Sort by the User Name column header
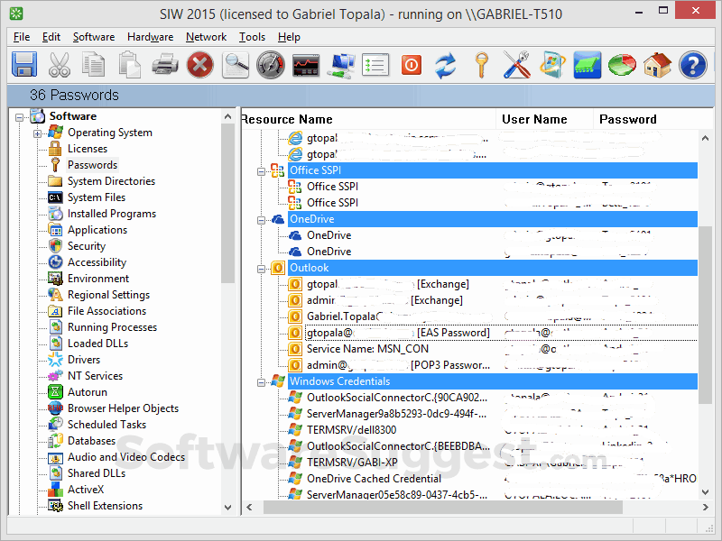 coord(545,119)
